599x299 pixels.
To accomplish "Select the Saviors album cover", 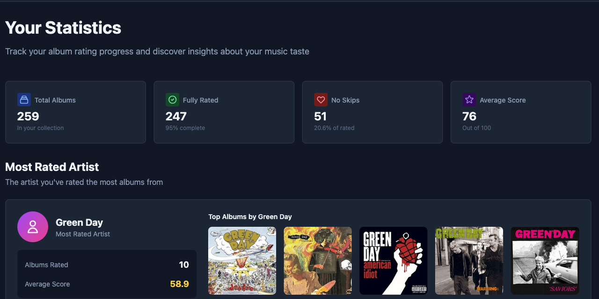I will click(545, 261).
